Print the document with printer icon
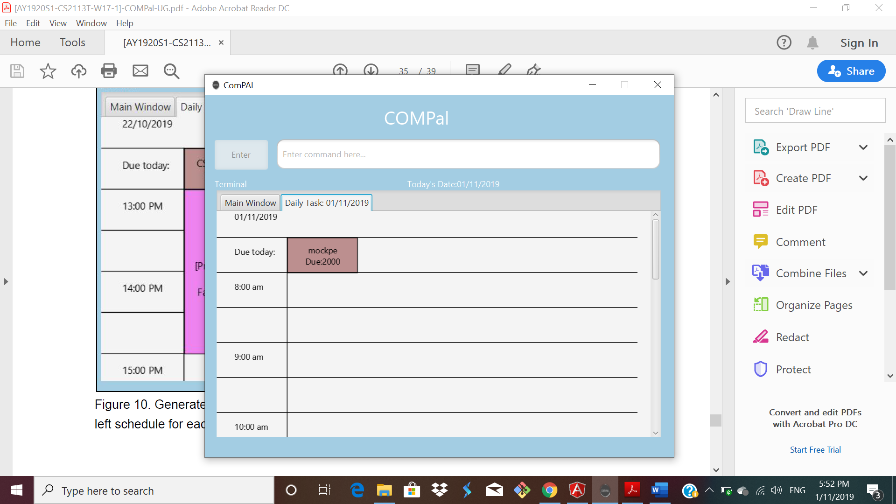Image resolution: width=896 pixels, height=504 pixels. [x=109, y=71]
